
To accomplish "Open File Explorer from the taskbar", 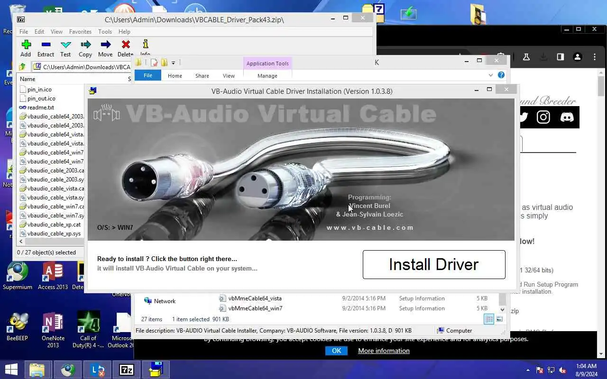I will pyautogui.click(x=37, y=370).
